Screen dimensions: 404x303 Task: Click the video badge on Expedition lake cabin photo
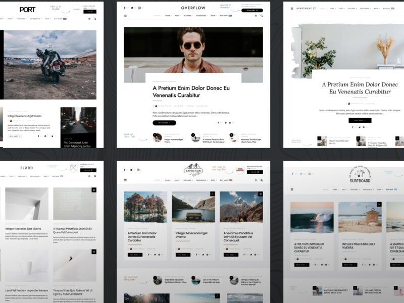point(213,194)
